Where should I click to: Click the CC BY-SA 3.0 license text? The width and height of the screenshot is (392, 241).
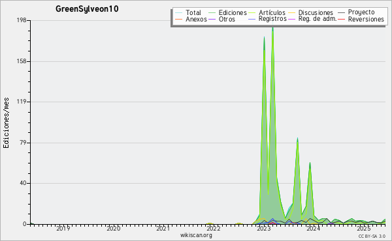tap(372, 236)
